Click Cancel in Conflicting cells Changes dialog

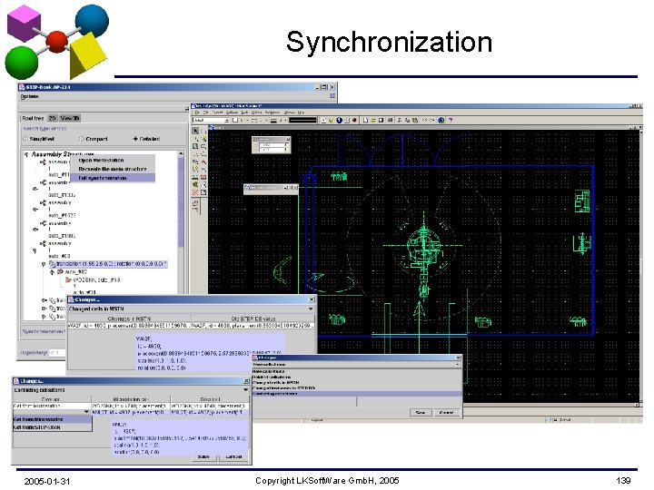(233, 457)
